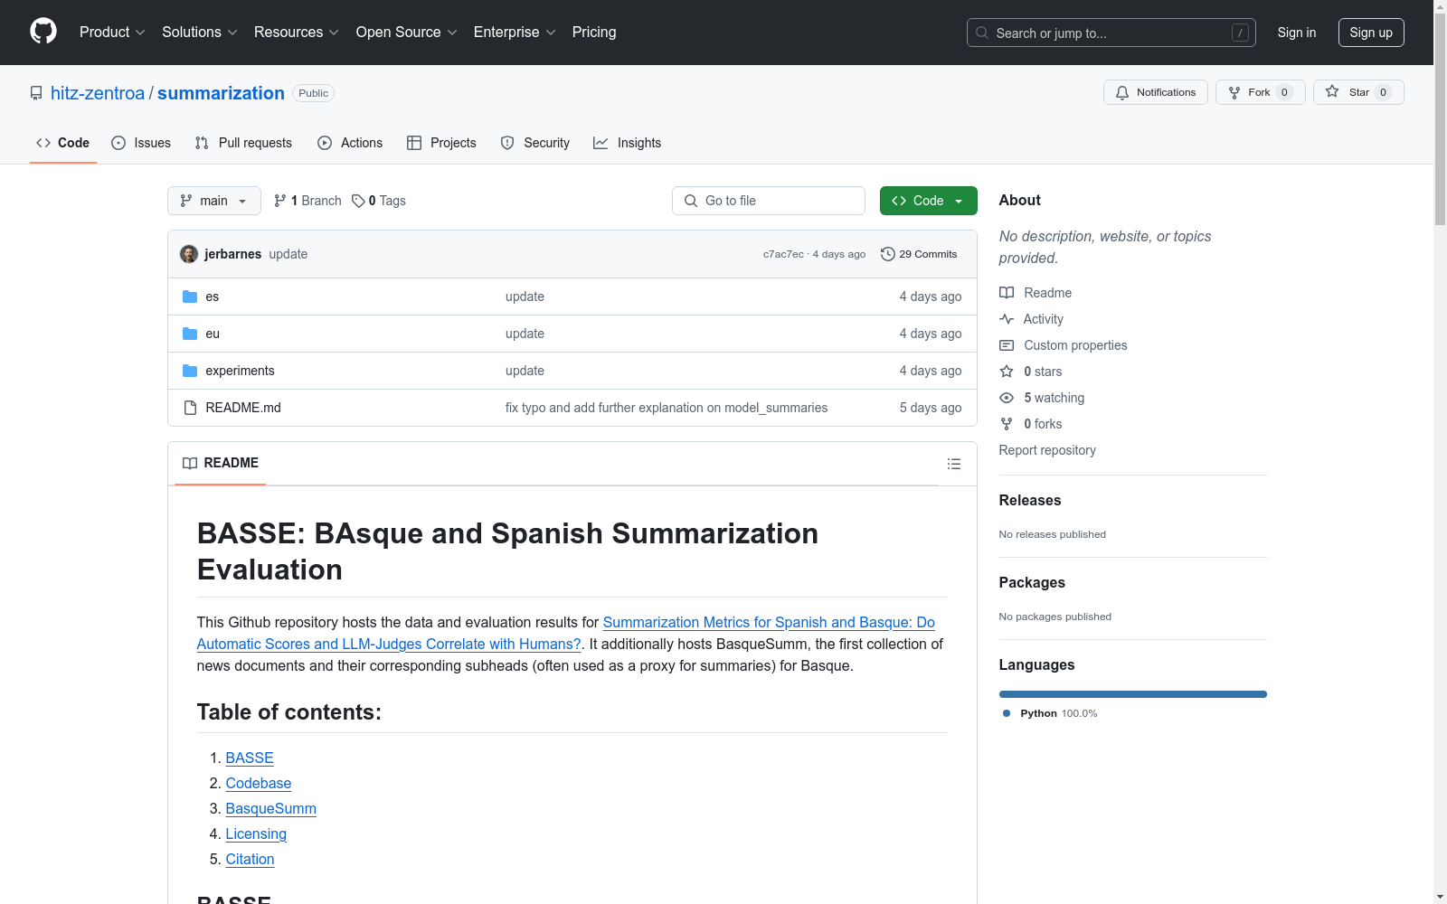Viewport: 1447px width, 904px height.
Task: Click the Python 100.0% language link
Action: [1050, 713]
